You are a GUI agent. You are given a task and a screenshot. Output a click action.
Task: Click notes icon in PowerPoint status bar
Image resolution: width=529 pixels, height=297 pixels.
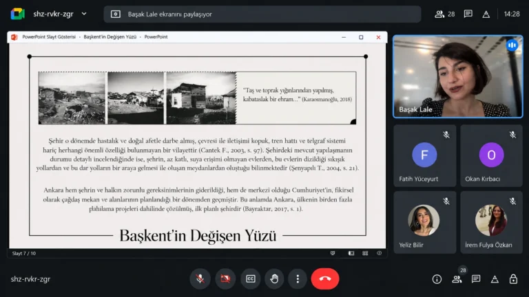(x=333, y=253)
